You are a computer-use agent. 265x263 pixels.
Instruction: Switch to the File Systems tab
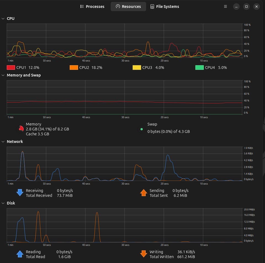coord(165,6)
